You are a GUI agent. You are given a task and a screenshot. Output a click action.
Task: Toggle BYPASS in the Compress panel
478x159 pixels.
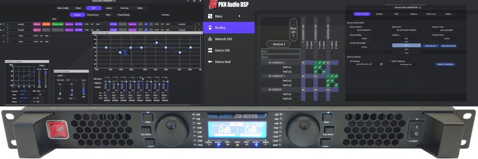[42, 66]
